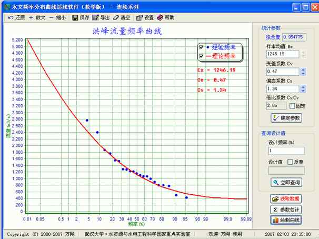Click the 获取数据 get data button

coord(286,199)
